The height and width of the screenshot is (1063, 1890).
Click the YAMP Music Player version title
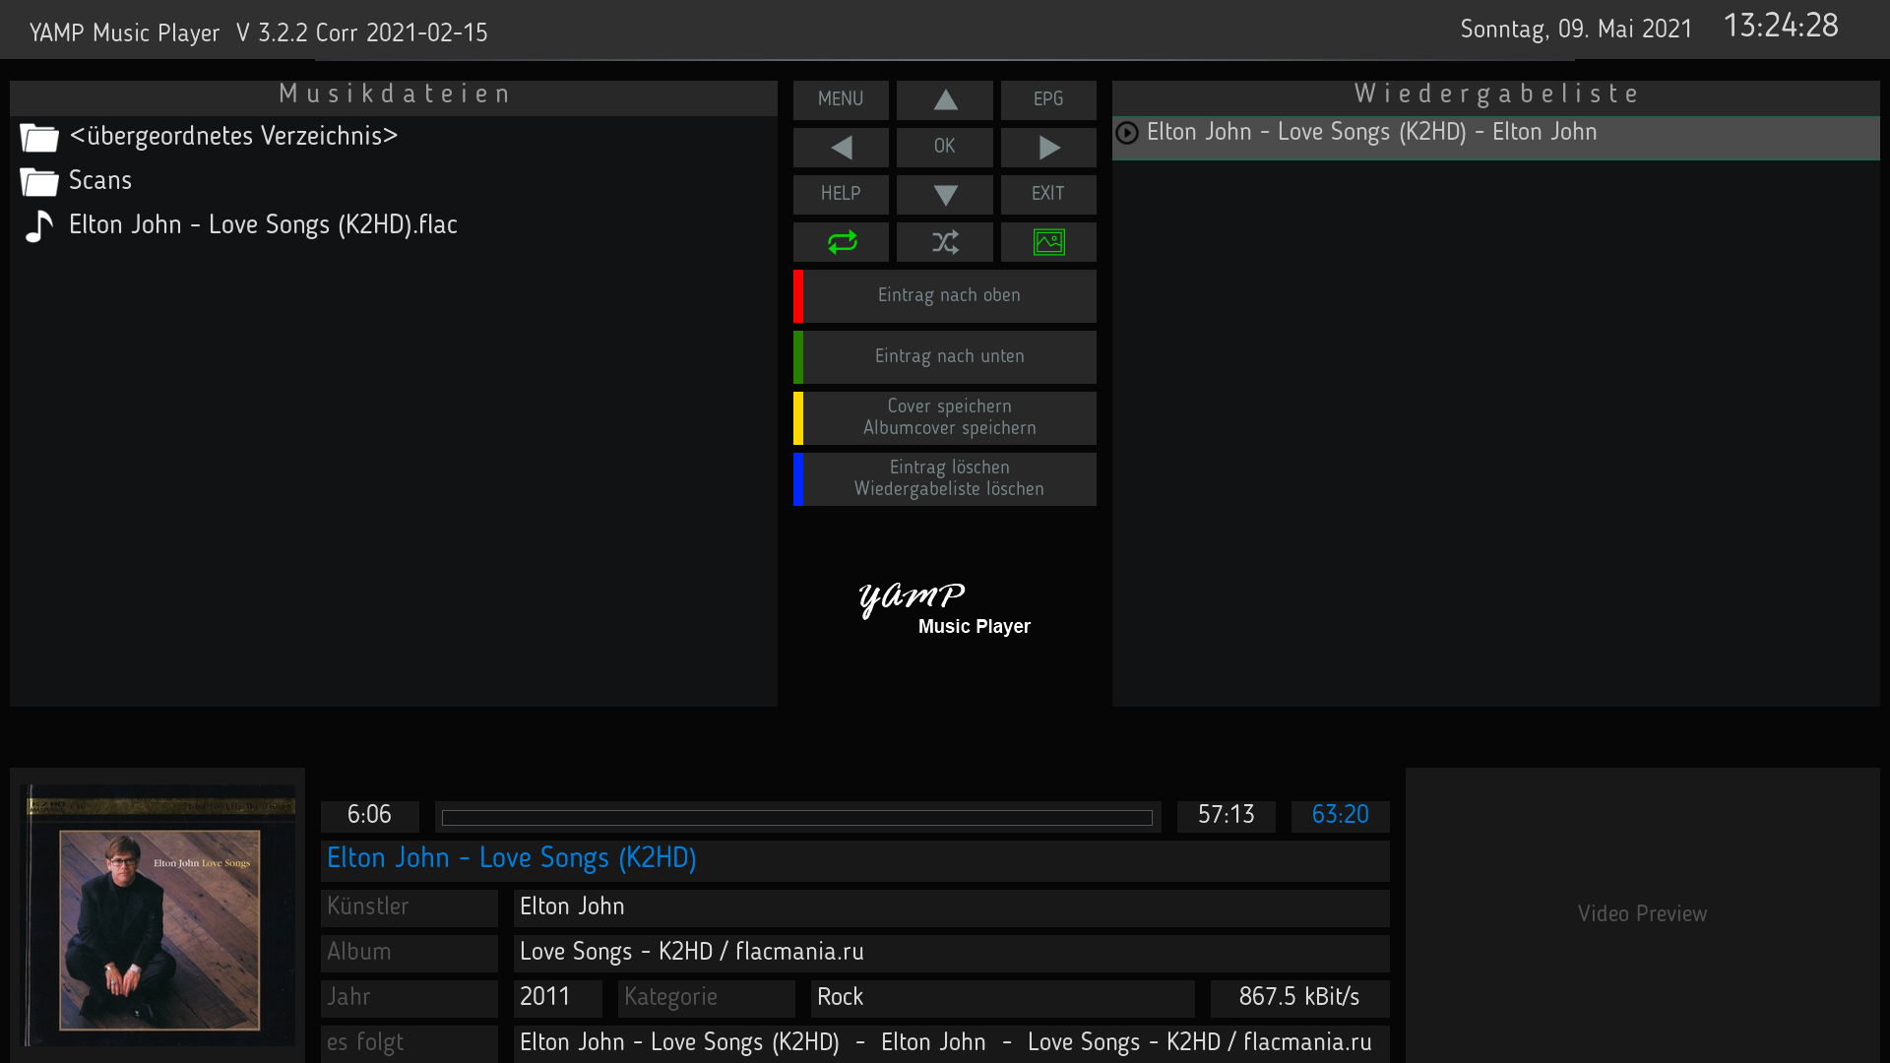click(x=259, y=33)
